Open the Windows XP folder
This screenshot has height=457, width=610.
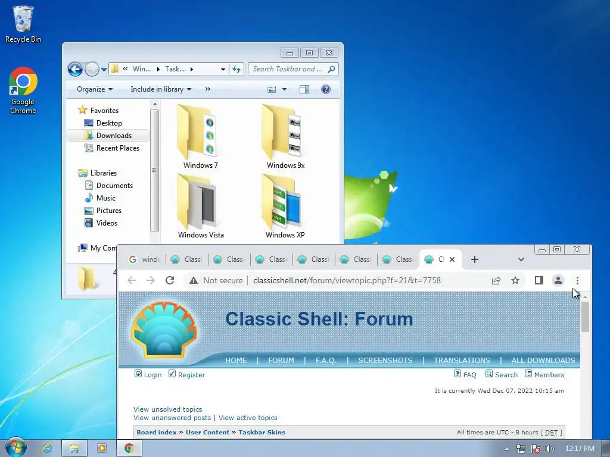285,206
